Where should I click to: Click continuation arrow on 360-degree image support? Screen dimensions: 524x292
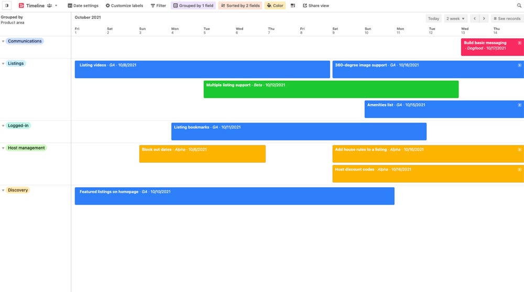(x=519, y=65)
